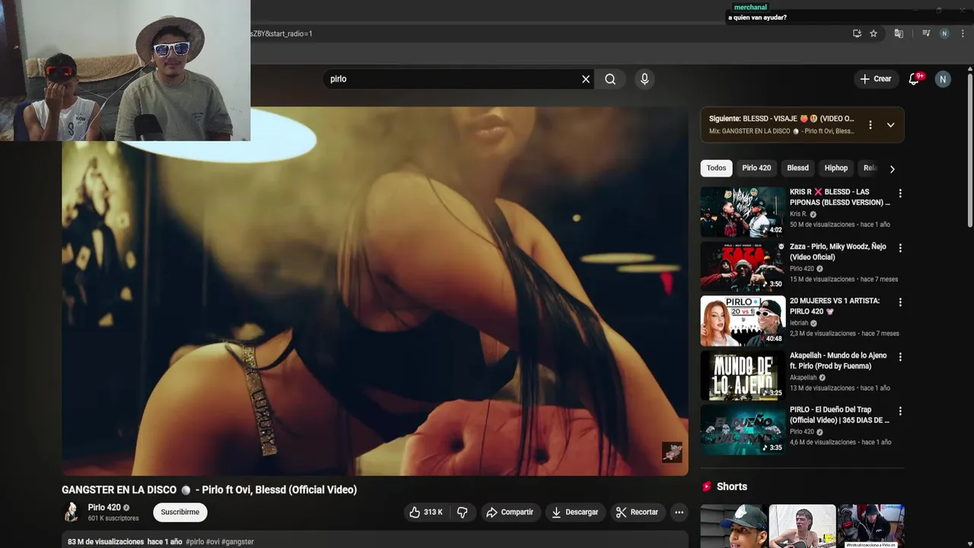This screenshot has width=974, height=548.
Task: Click the #pirlo hashtag
Action: (x=195, y=542)
